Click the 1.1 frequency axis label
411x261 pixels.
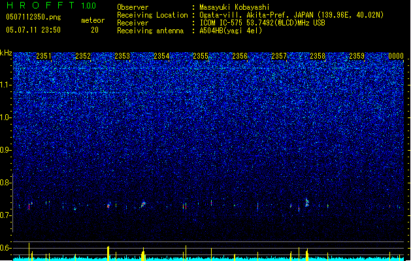[5, 85]
